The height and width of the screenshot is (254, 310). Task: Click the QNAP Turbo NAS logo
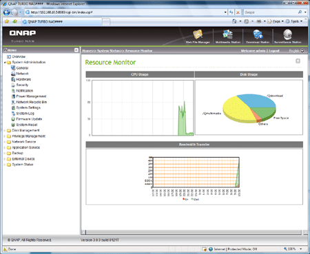coord(23,36)
